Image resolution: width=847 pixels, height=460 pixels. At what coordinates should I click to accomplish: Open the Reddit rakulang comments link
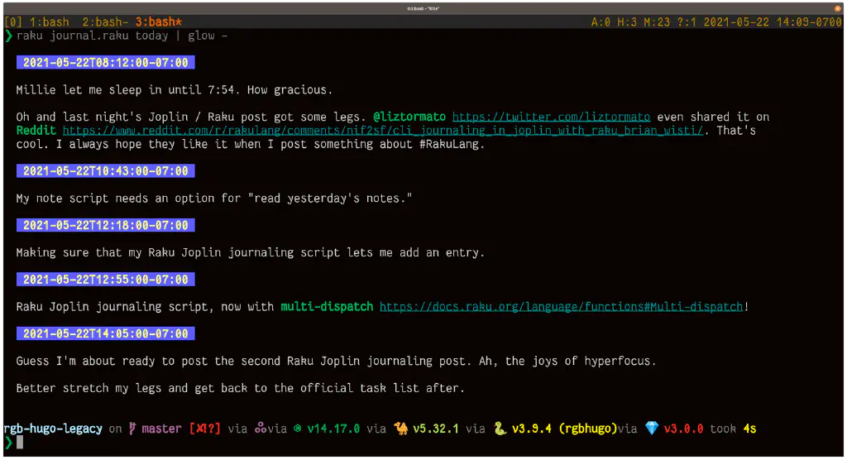pos(385,130)
